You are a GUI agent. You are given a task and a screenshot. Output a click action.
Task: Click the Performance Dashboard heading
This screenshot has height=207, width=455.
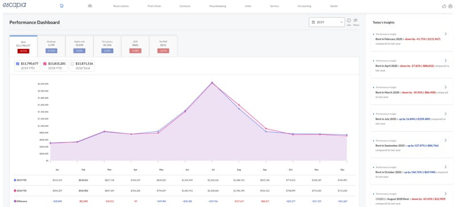(35, 22)
